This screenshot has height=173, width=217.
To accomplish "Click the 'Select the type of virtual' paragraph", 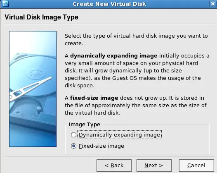I will tap(136, 40).
